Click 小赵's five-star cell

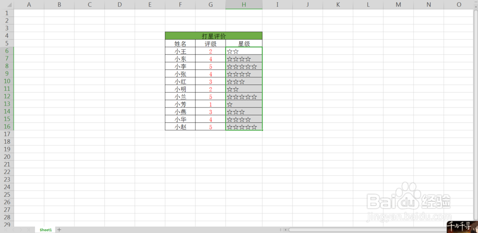244,127
